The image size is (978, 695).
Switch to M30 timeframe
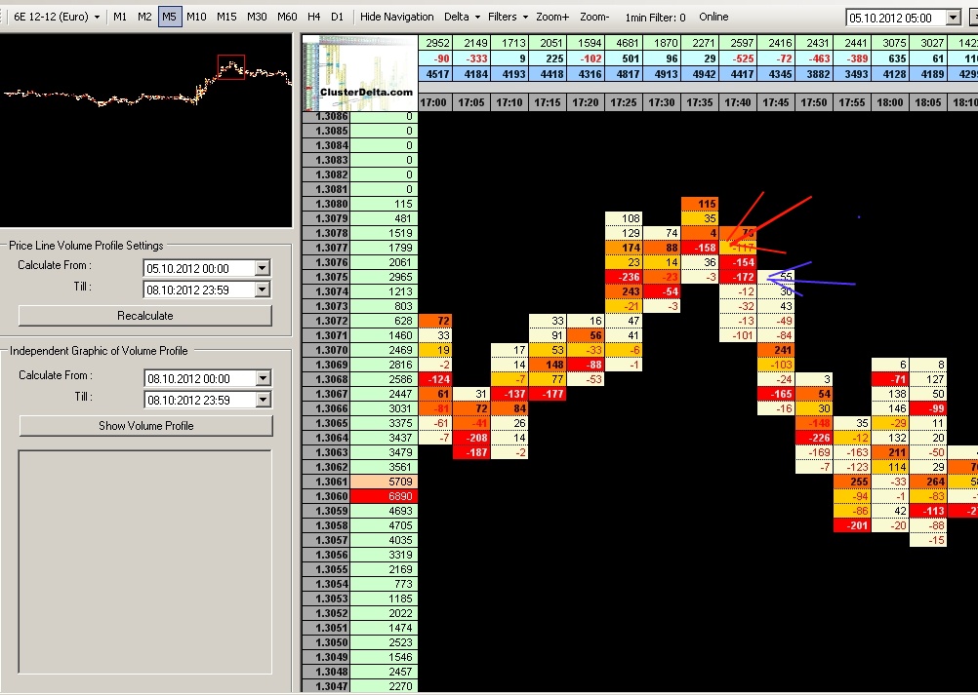[x=257, y=17]
